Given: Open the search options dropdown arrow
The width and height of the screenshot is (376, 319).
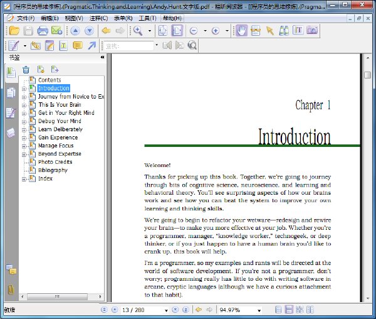Looking at the screenshot, I should pyautogui.click(x=157, y=45).
